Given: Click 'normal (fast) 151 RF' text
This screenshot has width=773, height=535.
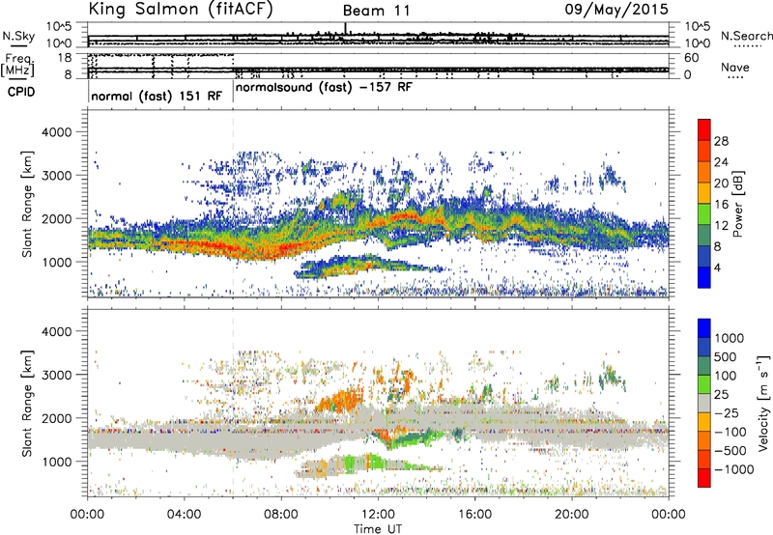Looking at the screenshot, I should [x=157, y=96].
